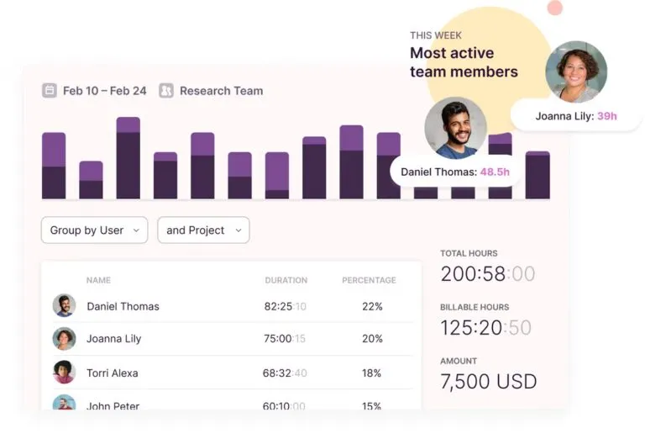The image size is (645, 439).
Task: Click the Torri Alexa name in the list
Action: tap(112, 373)
